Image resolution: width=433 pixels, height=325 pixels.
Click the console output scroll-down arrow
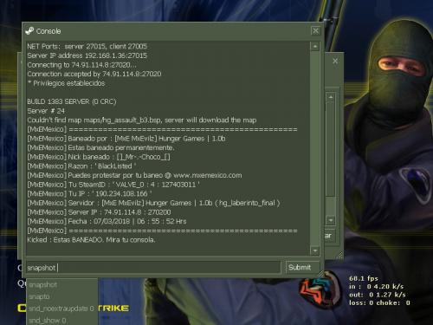pos(315,250)
